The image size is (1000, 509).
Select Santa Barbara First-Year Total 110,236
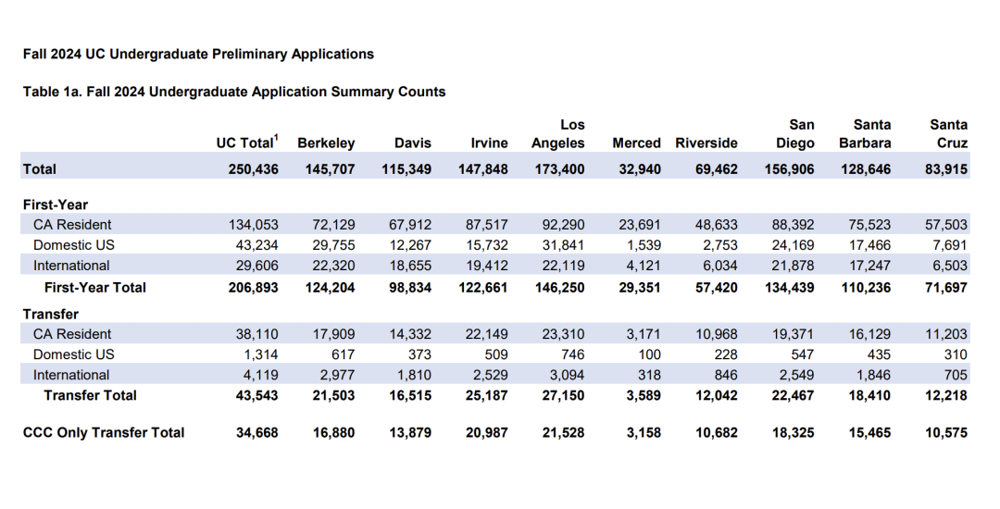866,288
